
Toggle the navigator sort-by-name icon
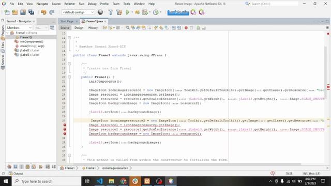point(48,167)
